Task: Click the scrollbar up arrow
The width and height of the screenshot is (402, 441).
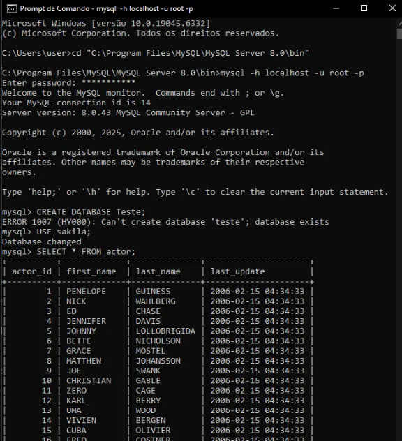Action: click(x=400, y=23)
